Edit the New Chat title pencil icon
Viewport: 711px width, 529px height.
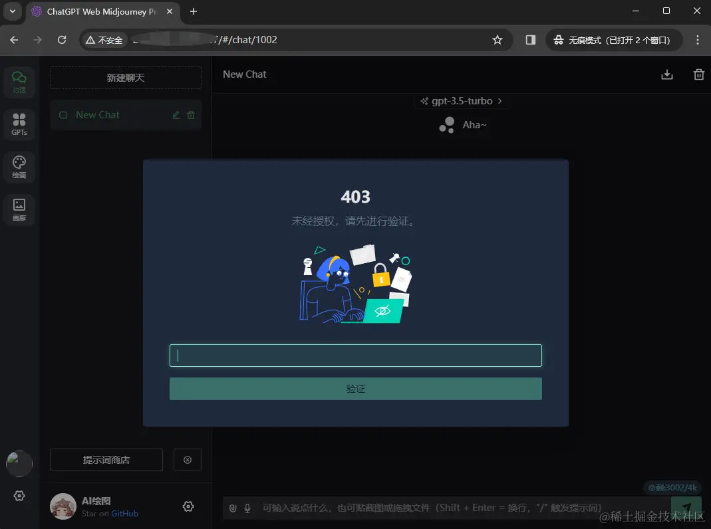(176, 115)
